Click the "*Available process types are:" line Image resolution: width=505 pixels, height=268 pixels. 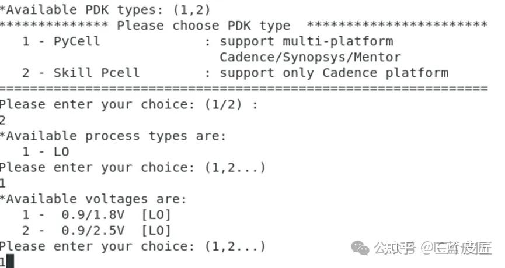(113, 136)
